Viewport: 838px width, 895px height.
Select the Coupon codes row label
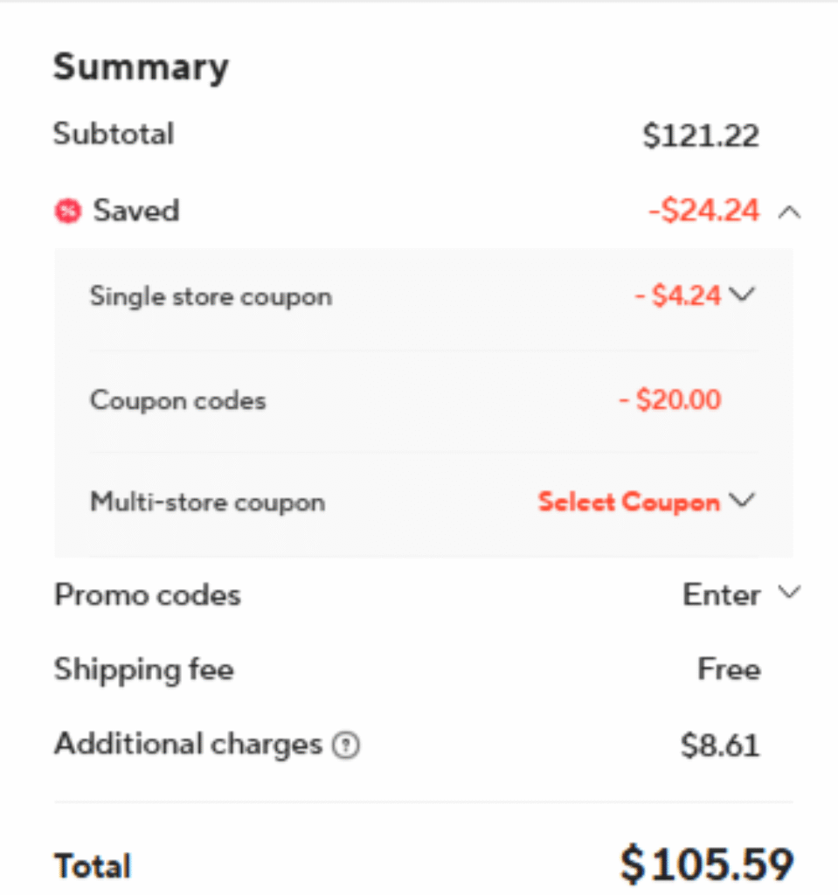(x=178, y=400)
